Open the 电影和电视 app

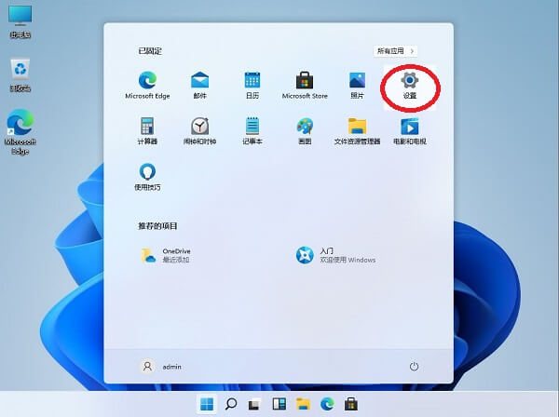(410, 130)
